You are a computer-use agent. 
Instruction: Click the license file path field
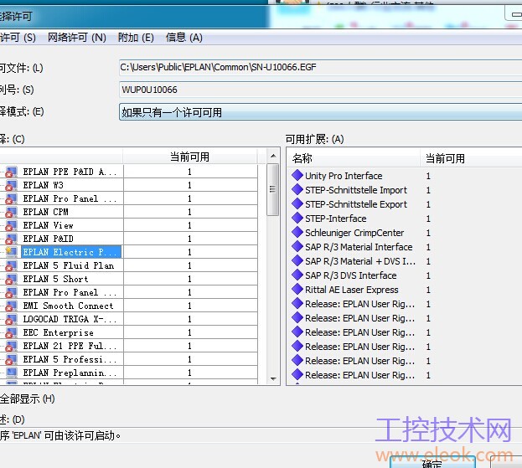pos(320,67)
